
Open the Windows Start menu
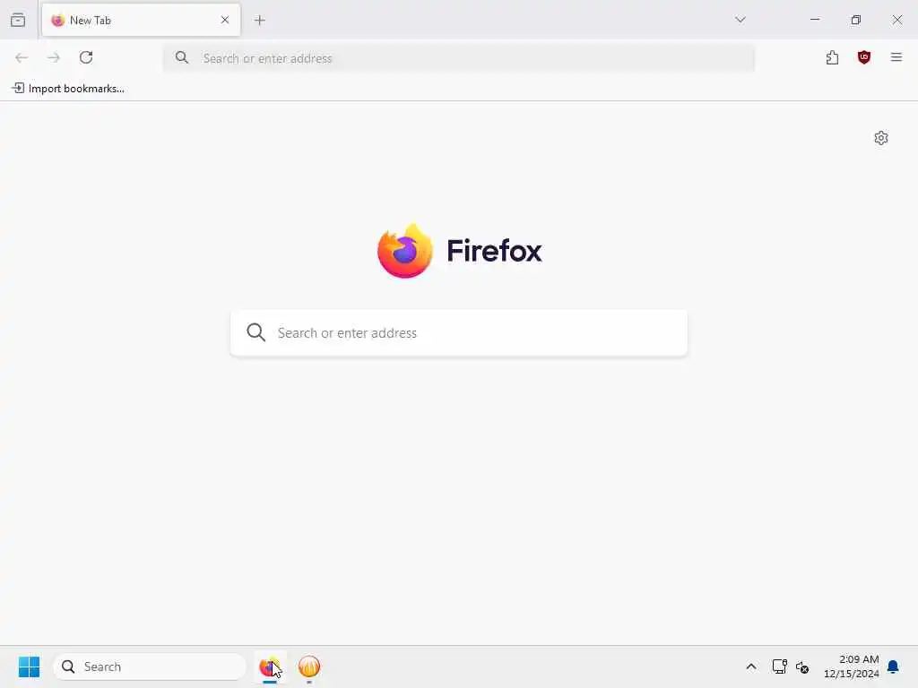(29, 666)
